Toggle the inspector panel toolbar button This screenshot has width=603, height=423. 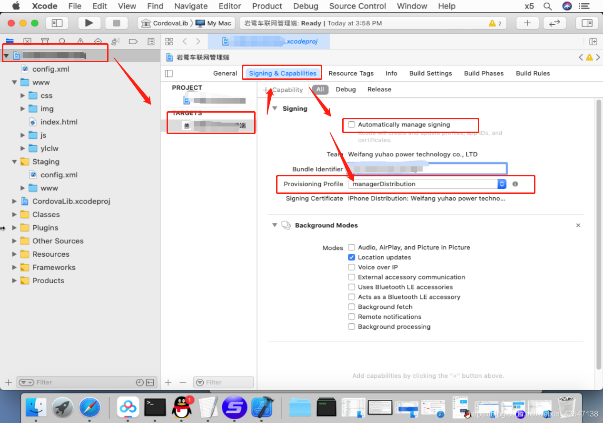pyautogui.click(x=587, y=23)
